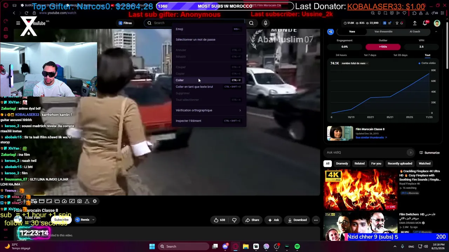
Task: Click the vidIQ round logo icon
Action: coord(330,31)
